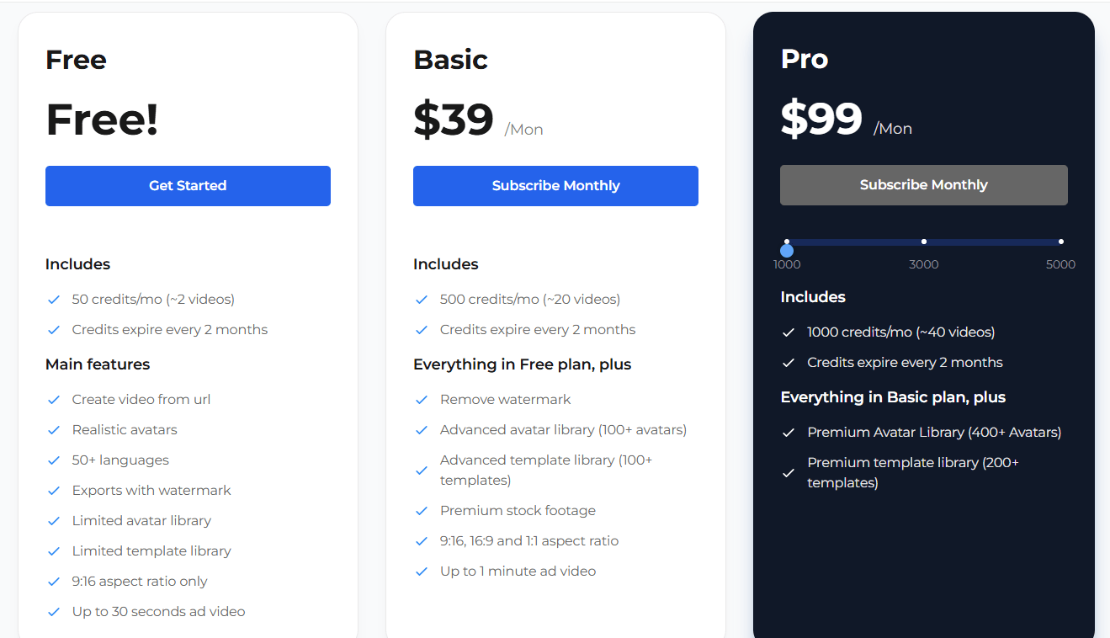Click "Subscribe Monthly" on the Pro card
The width and height of the screenshot is (1110, 638).
pos(923,184)
